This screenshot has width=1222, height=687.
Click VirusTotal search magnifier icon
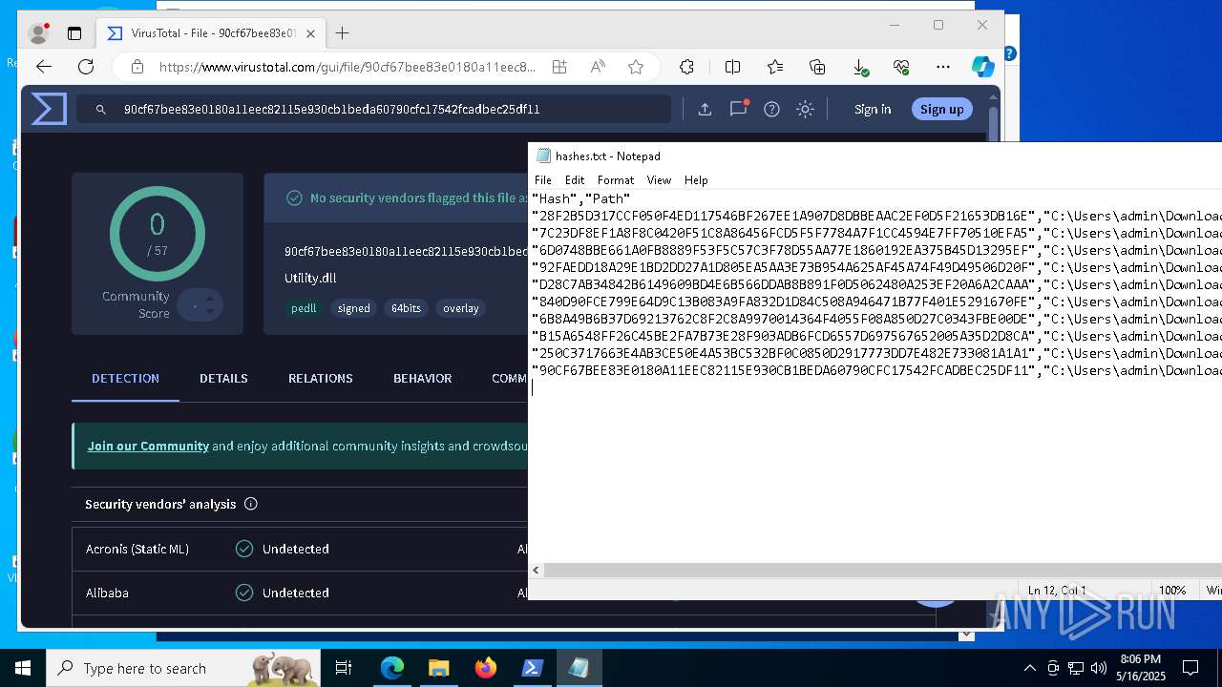[100, 109]
